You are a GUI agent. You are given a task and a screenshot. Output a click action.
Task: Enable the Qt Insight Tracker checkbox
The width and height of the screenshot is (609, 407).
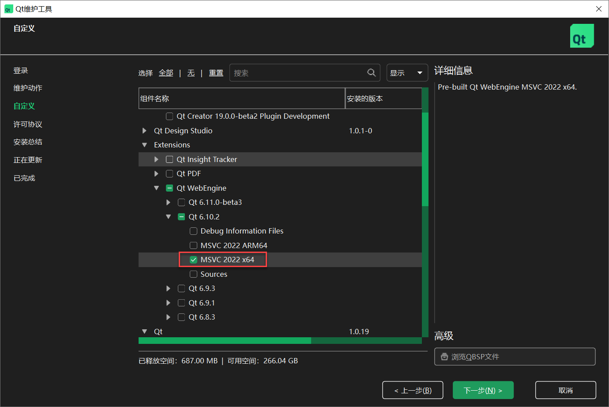[x=169, y=159]
